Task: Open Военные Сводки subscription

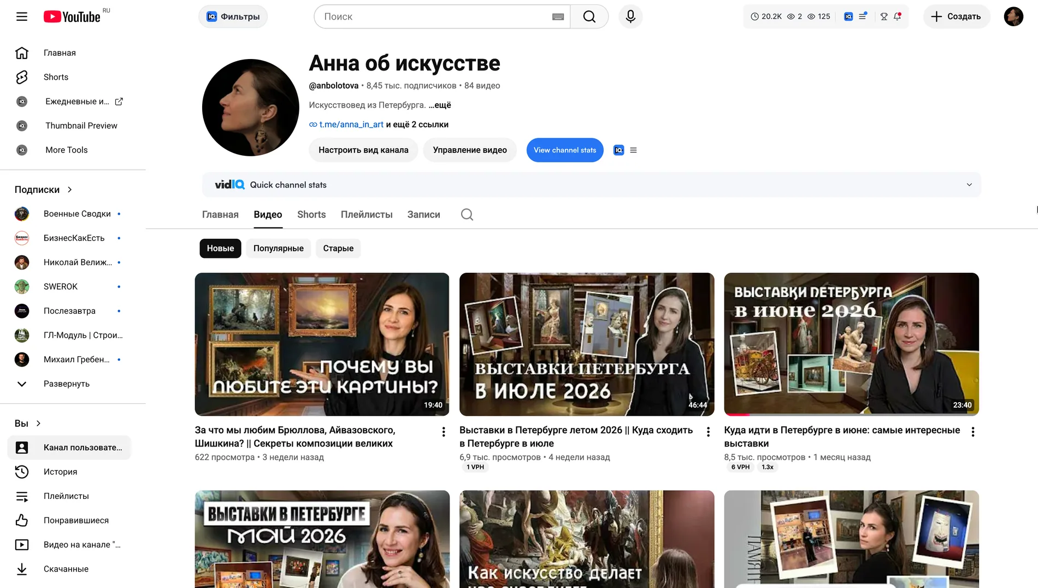Action: (x=69, y=214)
